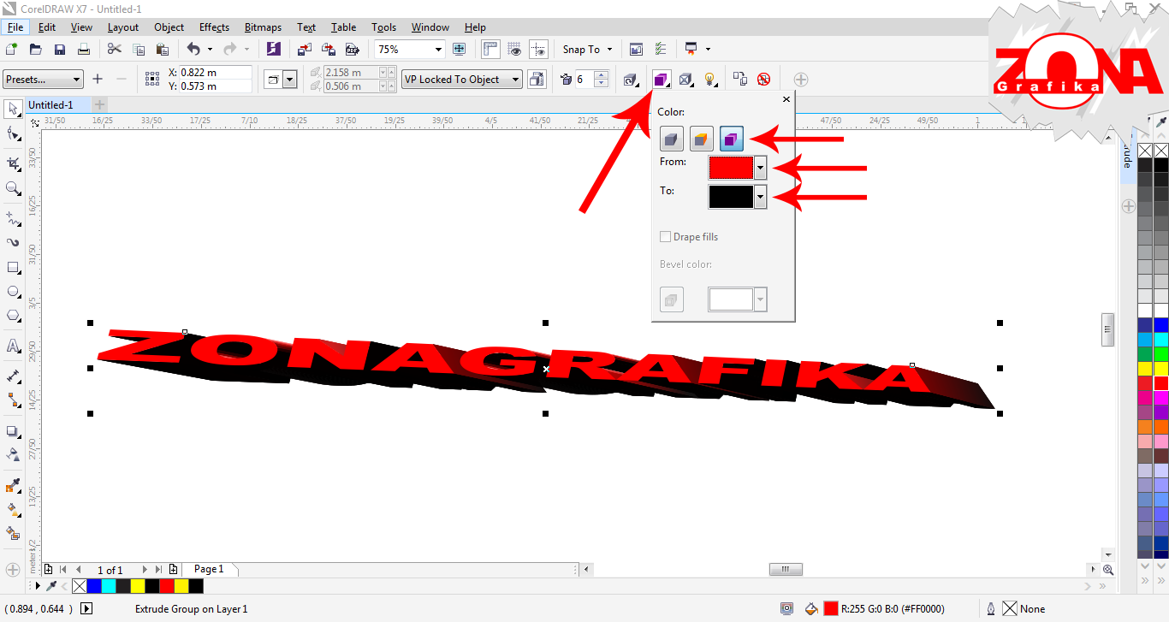Select the Transparency tool
Screen dimensions: 1169x622
coord(13,454)
